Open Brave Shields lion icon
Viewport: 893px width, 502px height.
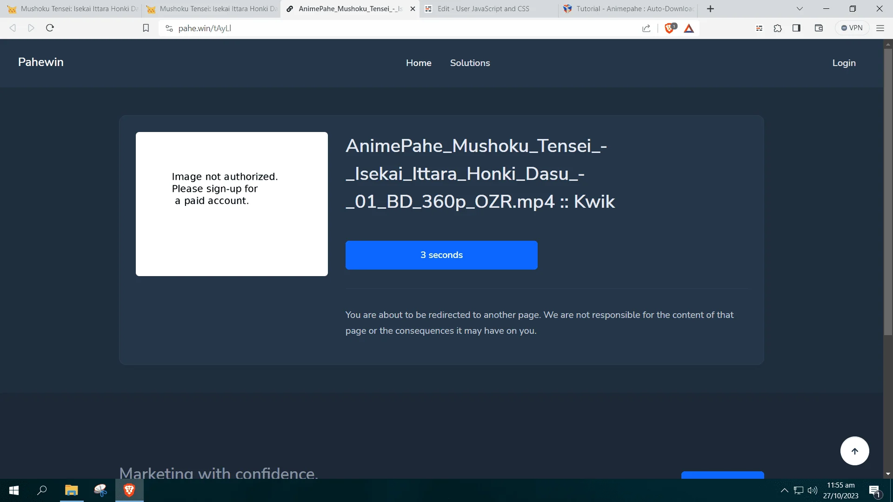pyautogui.click(x=670, y=28)
